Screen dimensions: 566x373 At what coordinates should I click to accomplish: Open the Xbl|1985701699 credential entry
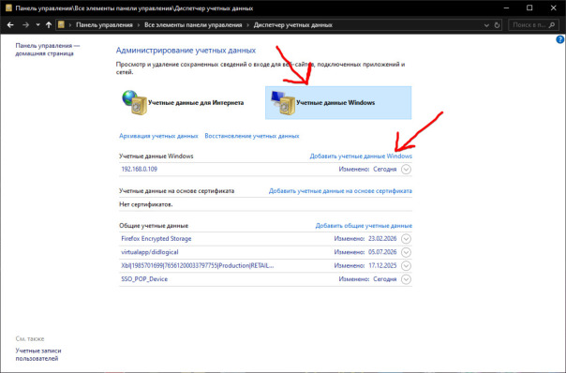[265, 266]
